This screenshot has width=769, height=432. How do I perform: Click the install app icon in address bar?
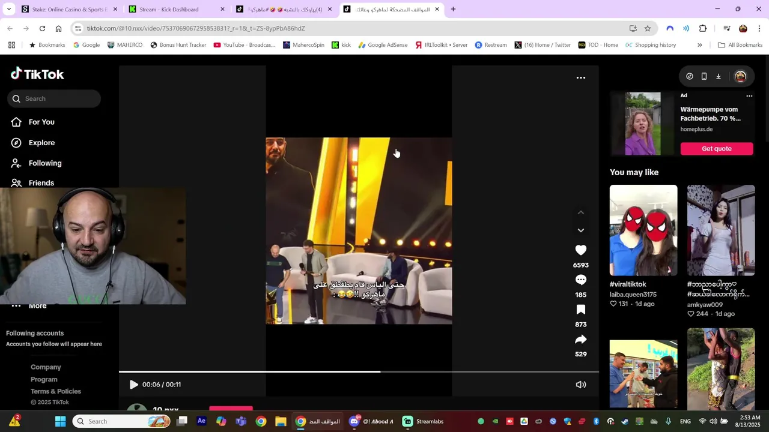(633, 28)
